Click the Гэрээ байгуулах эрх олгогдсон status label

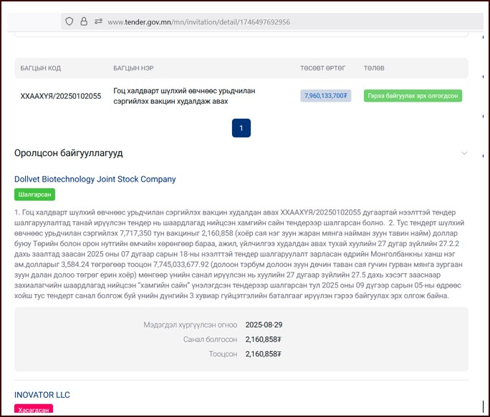[x=413, y=96]
